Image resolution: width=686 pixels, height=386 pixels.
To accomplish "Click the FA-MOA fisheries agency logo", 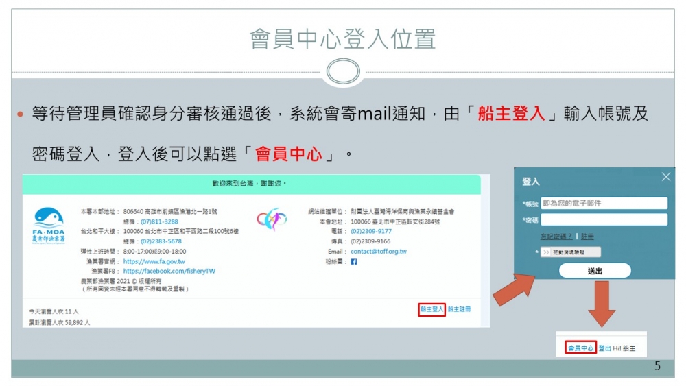I will 49,225.
